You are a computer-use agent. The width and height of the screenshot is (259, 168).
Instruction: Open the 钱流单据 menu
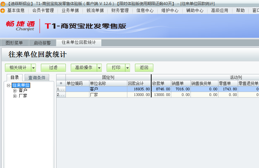click(95, 11)
